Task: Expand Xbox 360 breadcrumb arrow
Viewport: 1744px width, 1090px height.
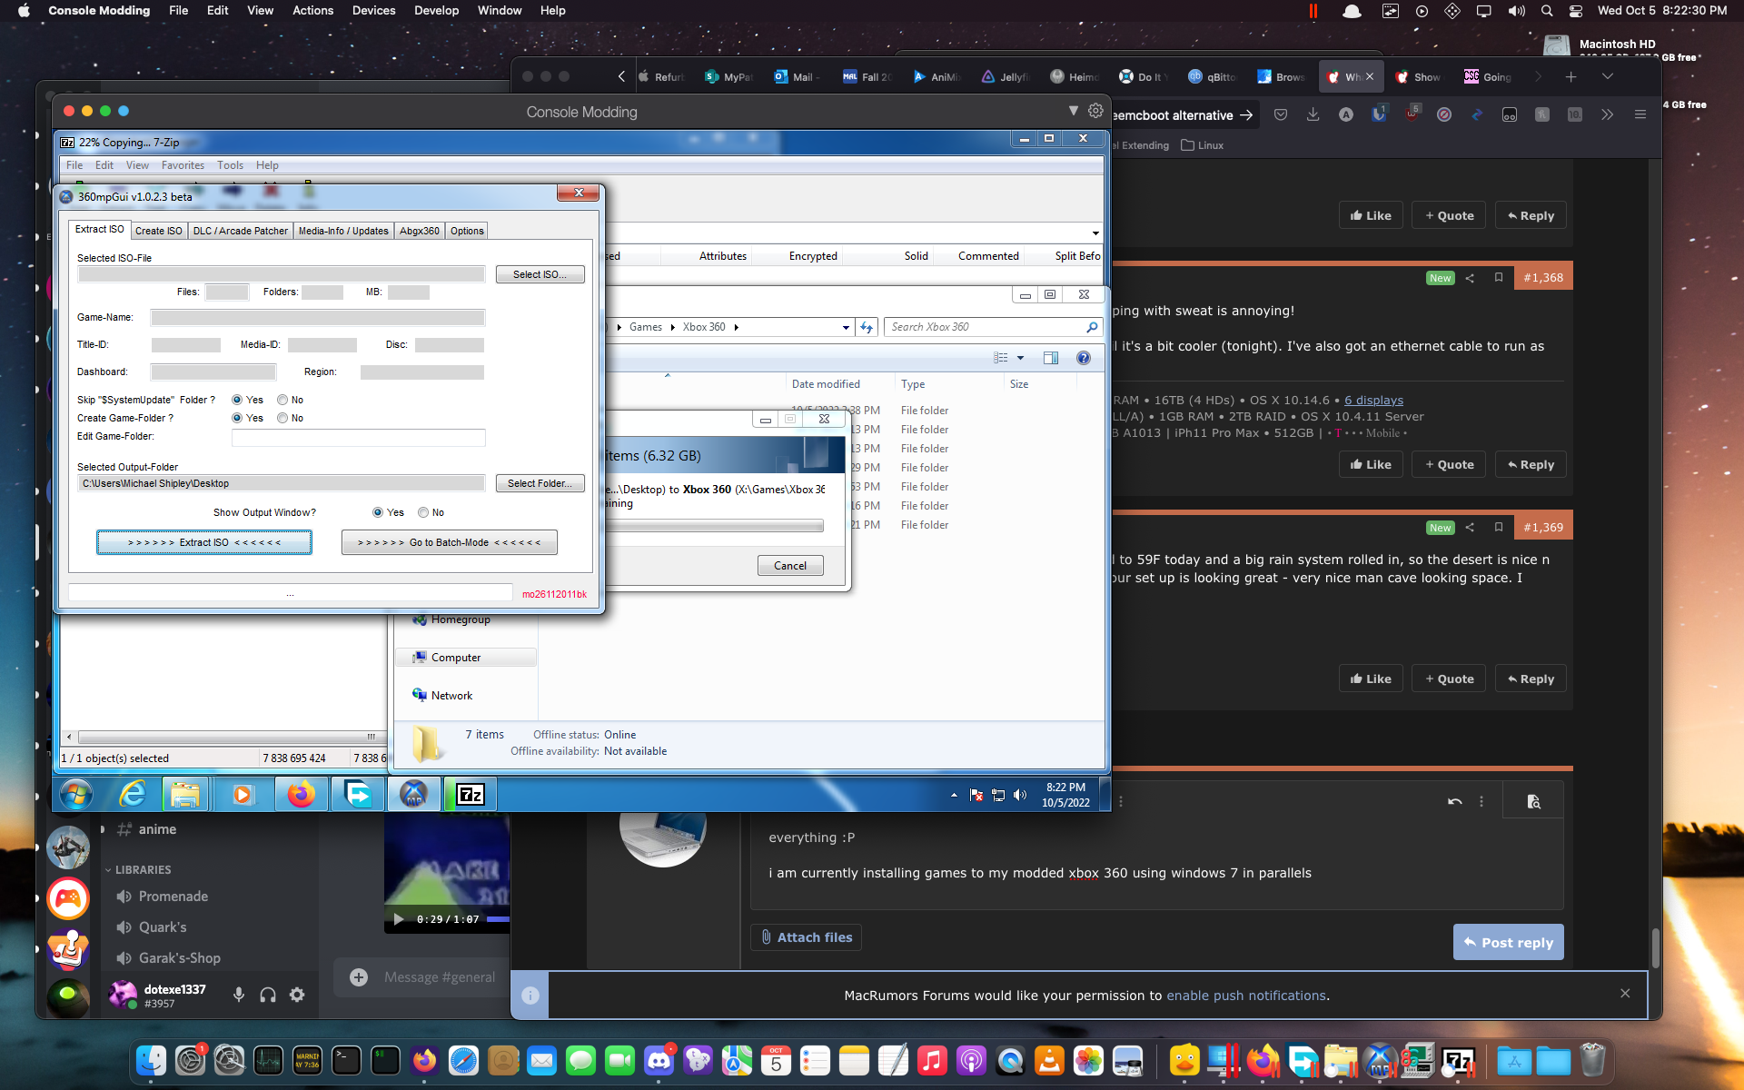Action: (737, 327)
